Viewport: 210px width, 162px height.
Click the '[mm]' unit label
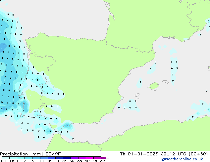pos(36,154)
